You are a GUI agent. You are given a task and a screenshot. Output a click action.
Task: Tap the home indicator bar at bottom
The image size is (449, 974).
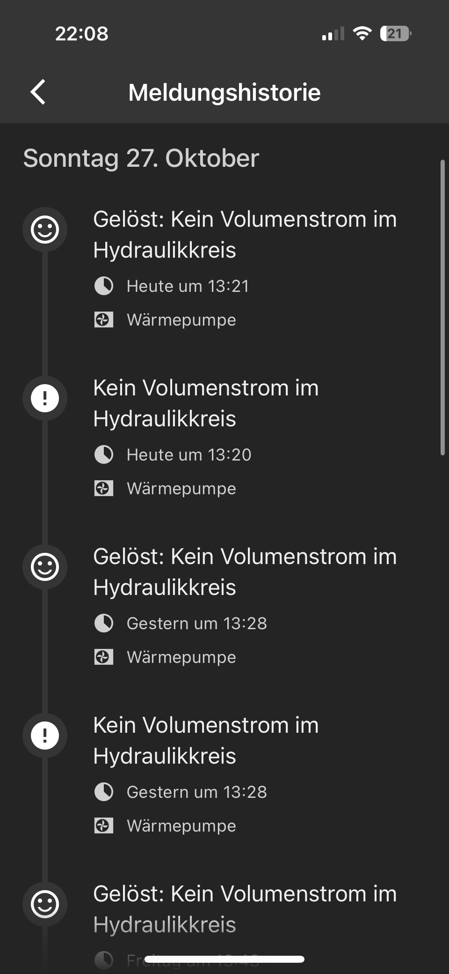[x=224, y=959]
